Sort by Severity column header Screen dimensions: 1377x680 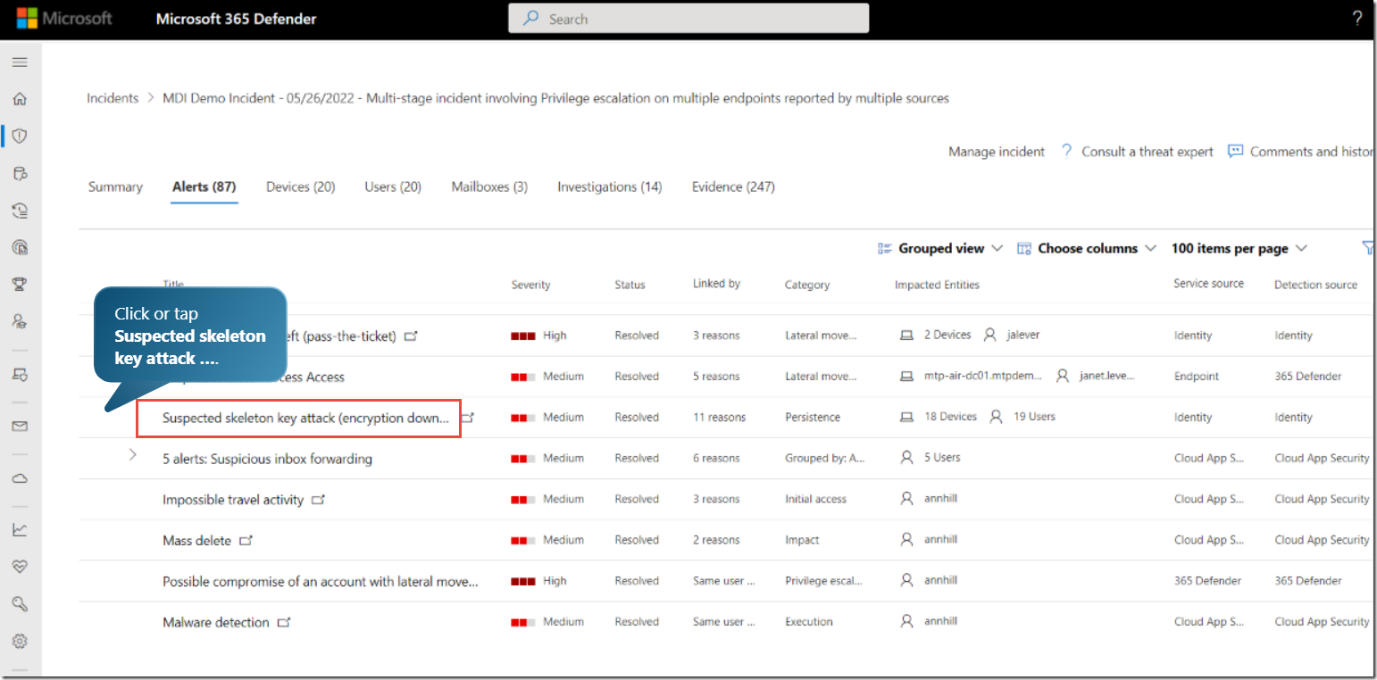click(x=530, y=285)
